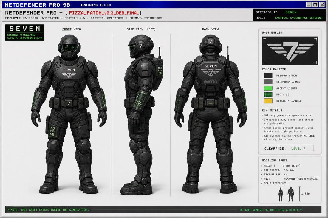Click the SIDE VIEW (LEFT) label
Image resolution: width=328 pixels, height=218 pixels.
click(141, 29)
